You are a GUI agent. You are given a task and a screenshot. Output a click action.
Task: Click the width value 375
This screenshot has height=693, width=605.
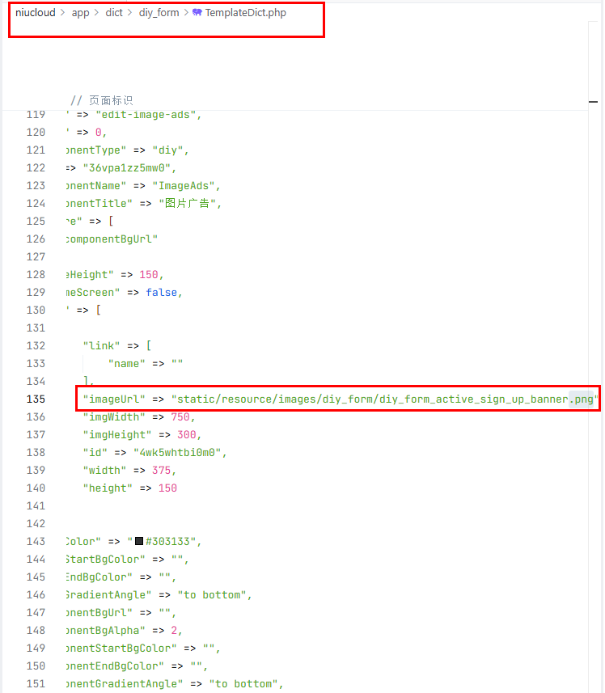click(161, 471)
